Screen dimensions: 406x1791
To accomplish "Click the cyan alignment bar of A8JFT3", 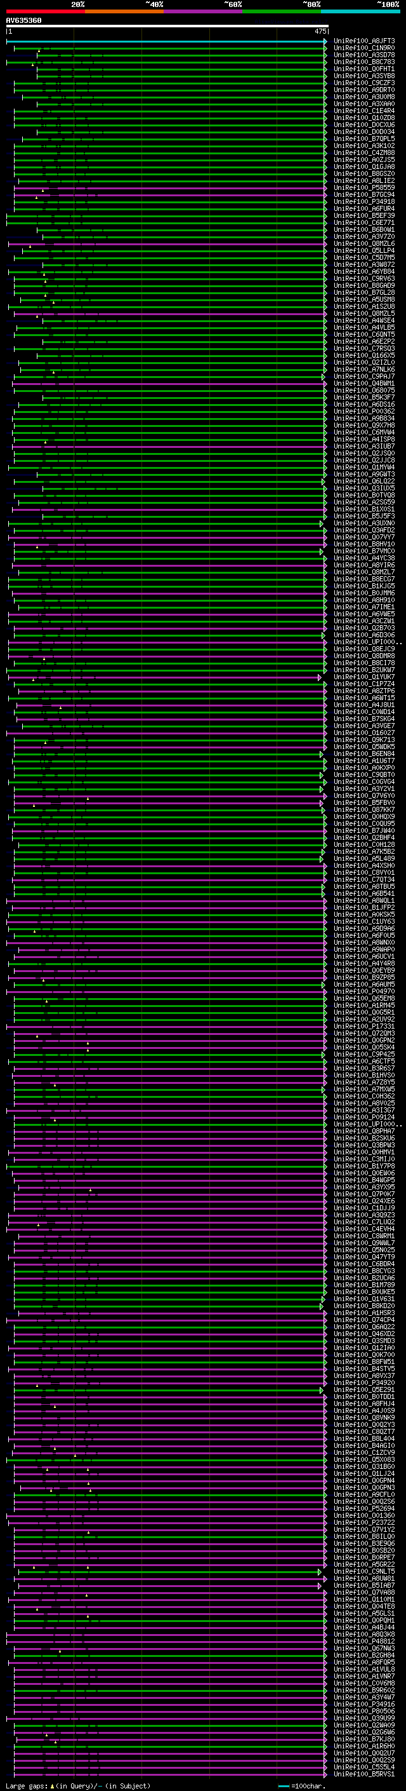I will point(167,41).
